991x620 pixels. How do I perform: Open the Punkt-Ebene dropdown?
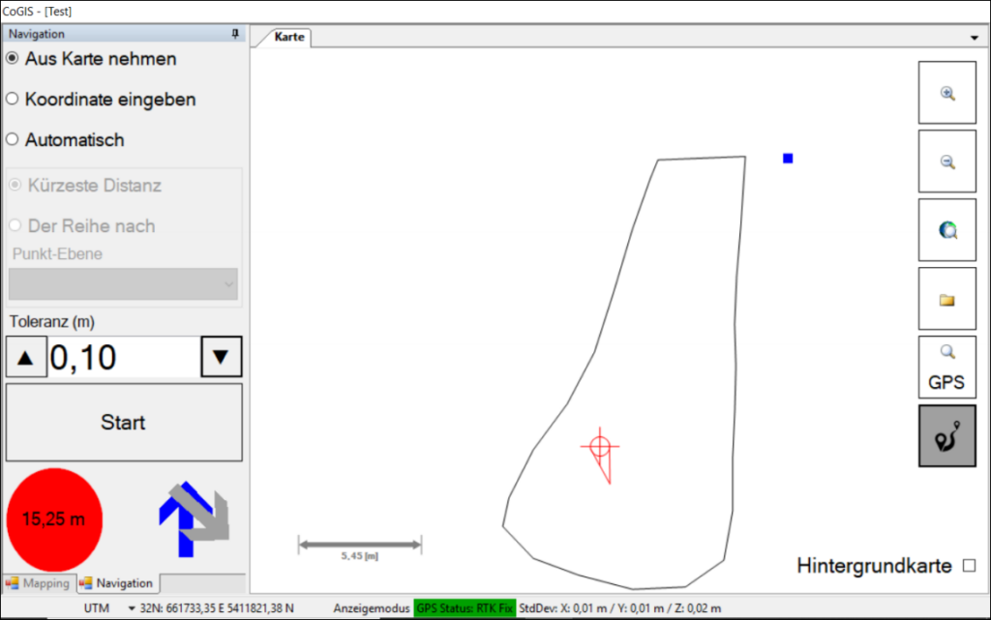pyautogui.click(x=123, y=283)
